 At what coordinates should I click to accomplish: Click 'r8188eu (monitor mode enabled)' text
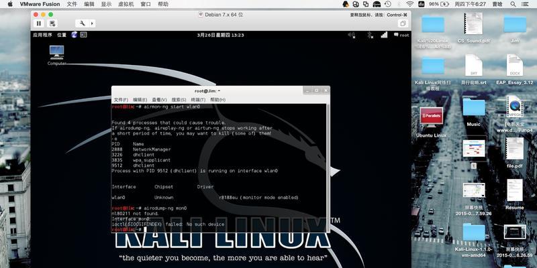pos(258,198)
